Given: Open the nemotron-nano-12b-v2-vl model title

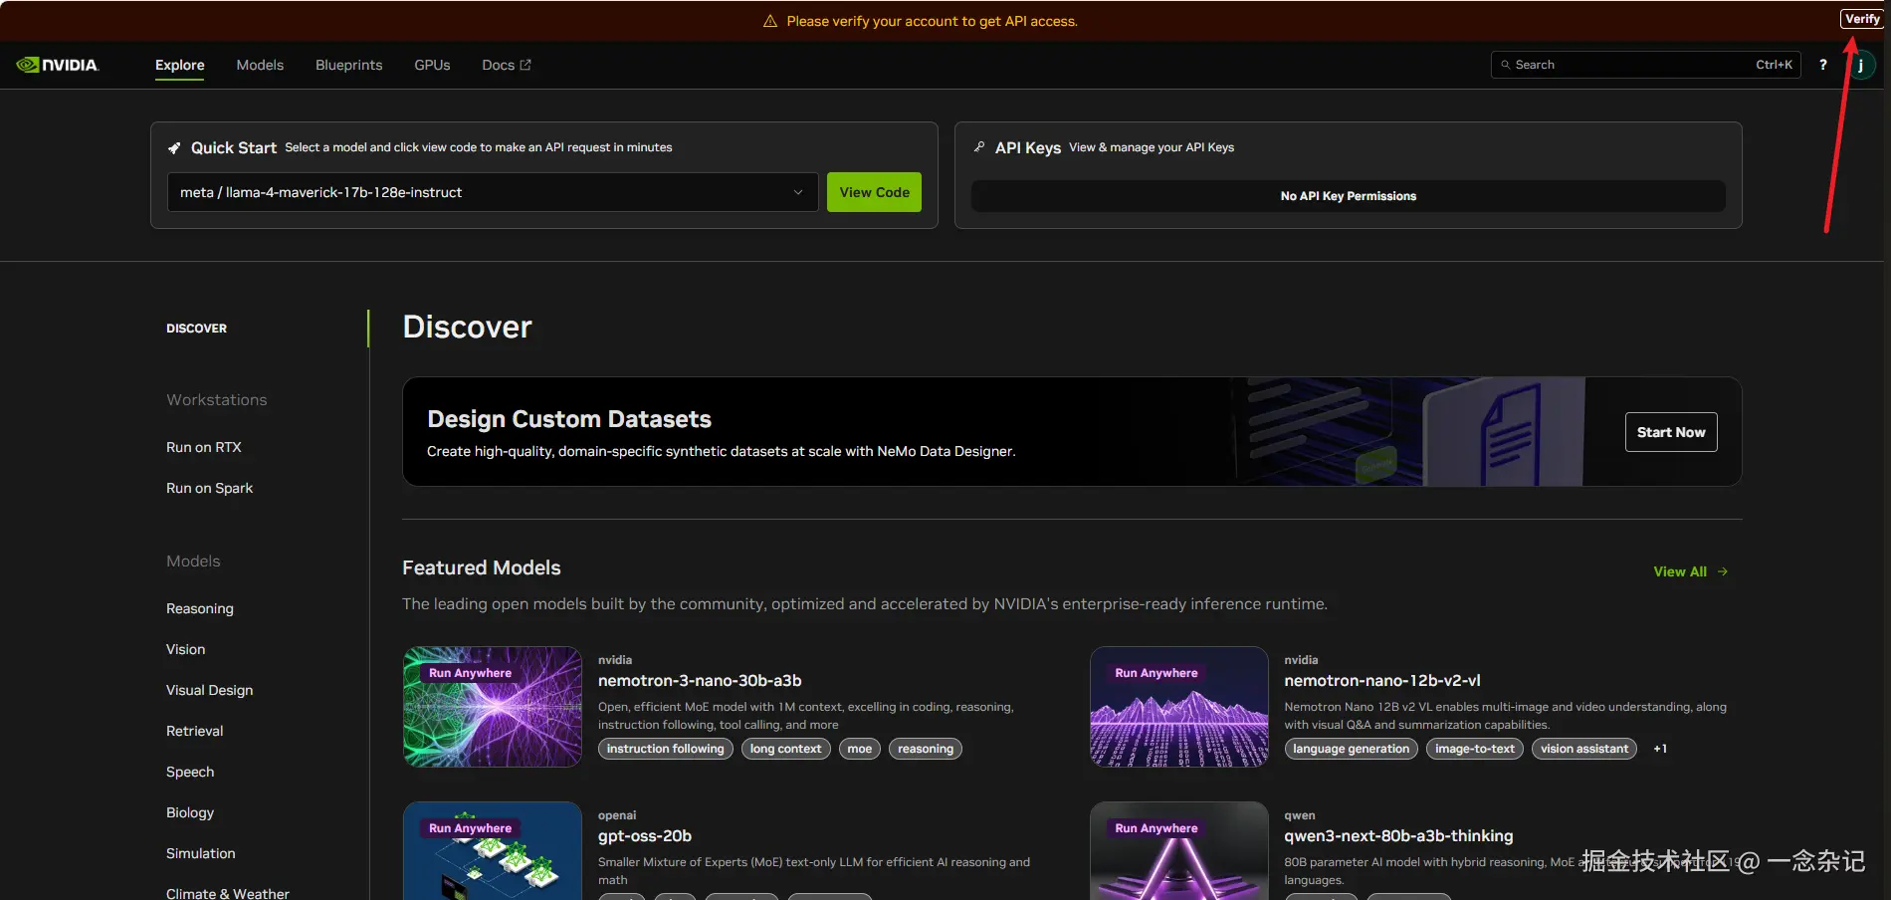Looking at the screenshot, I should click(x=1382, y=681).
